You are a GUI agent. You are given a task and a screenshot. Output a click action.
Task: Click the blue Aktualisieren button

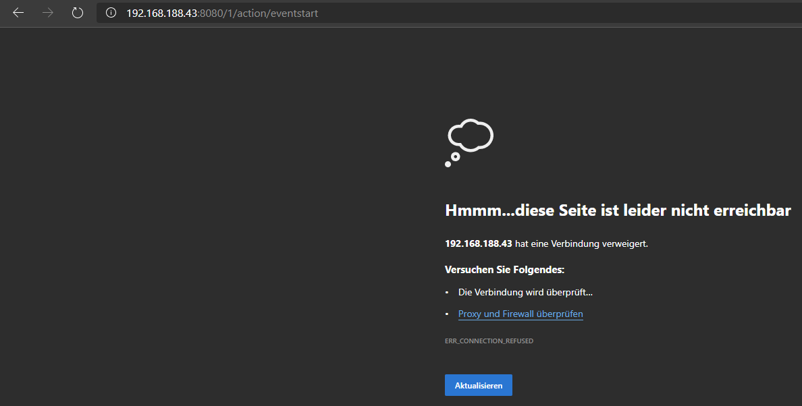[478, 385]
